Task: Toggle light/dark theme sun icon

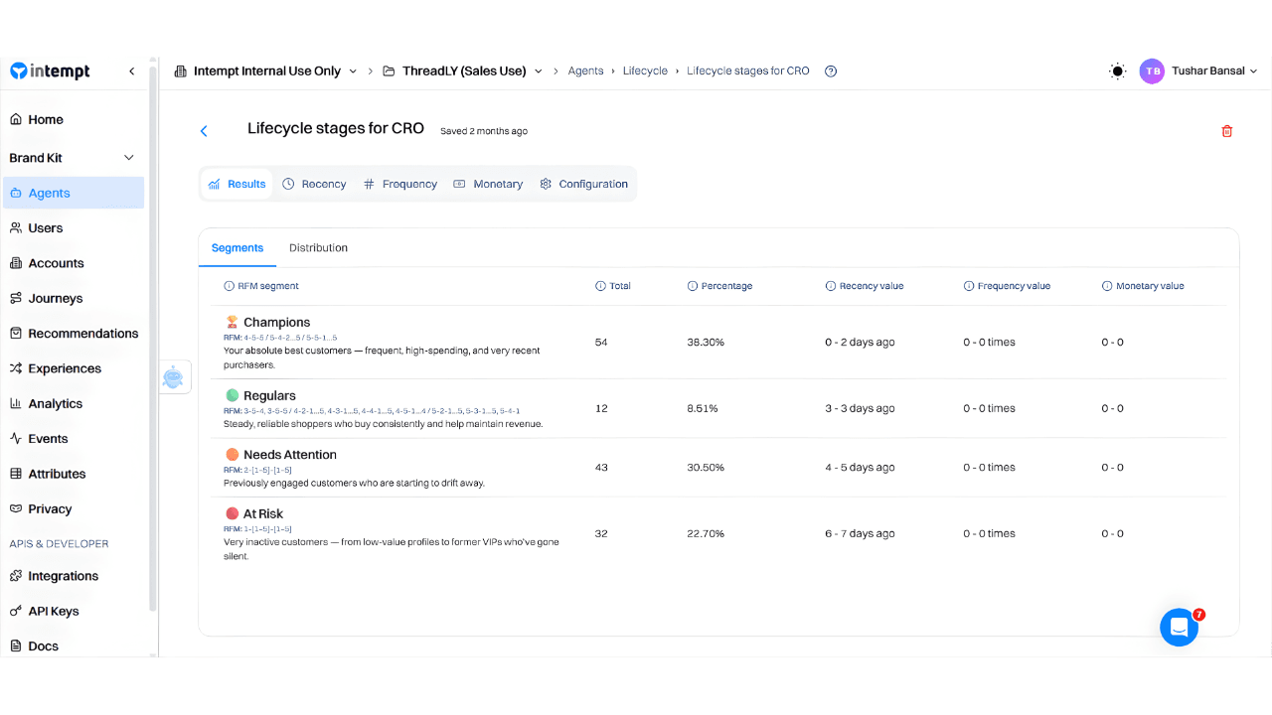Action: pyautogui.click(x=1118, y=71)
